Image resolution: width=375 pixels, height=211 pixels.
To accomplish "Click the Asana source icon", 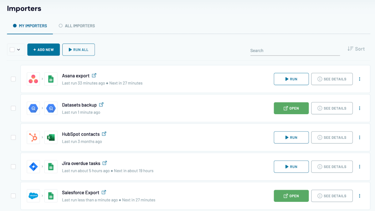I will [33, 79].
